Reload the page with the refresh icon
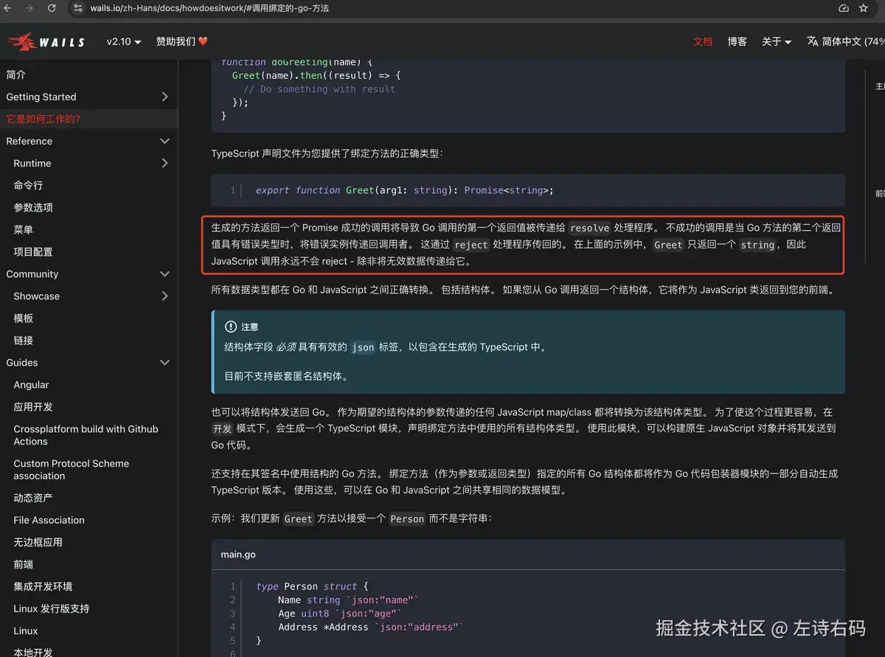Screen dimensions: 885x657 click(52, 8)
